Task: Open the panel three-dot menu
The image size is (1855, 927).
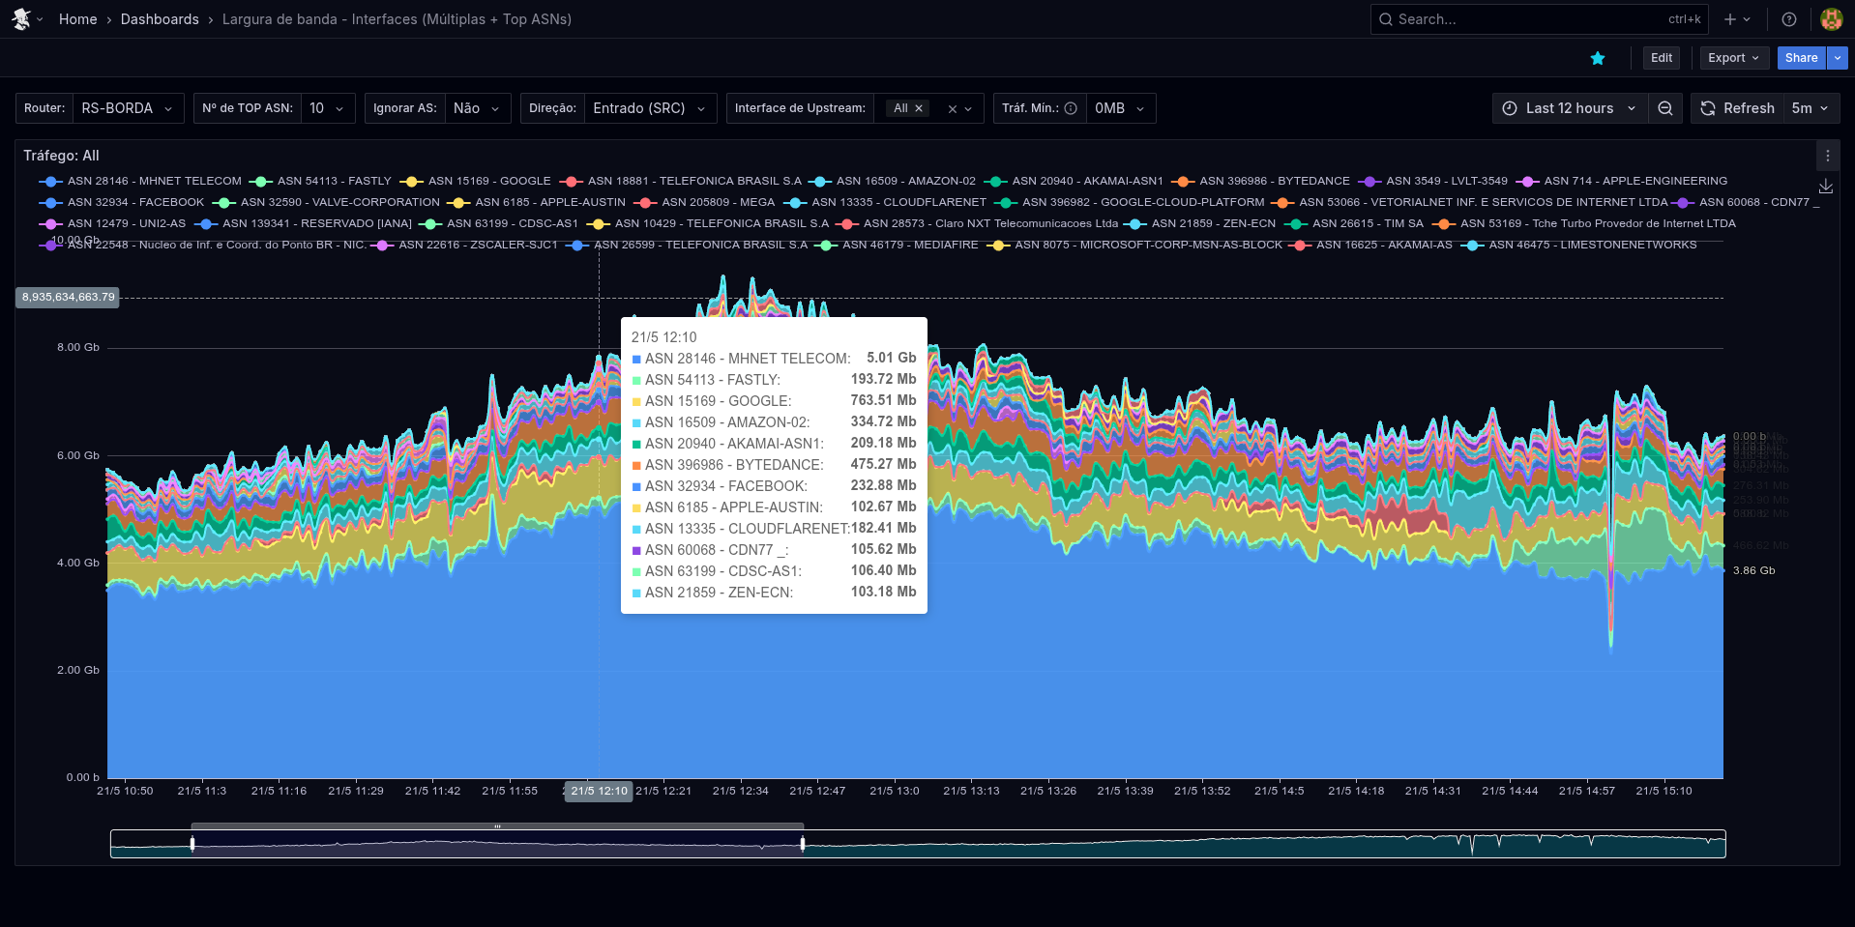Action: tap(1827, 156)
